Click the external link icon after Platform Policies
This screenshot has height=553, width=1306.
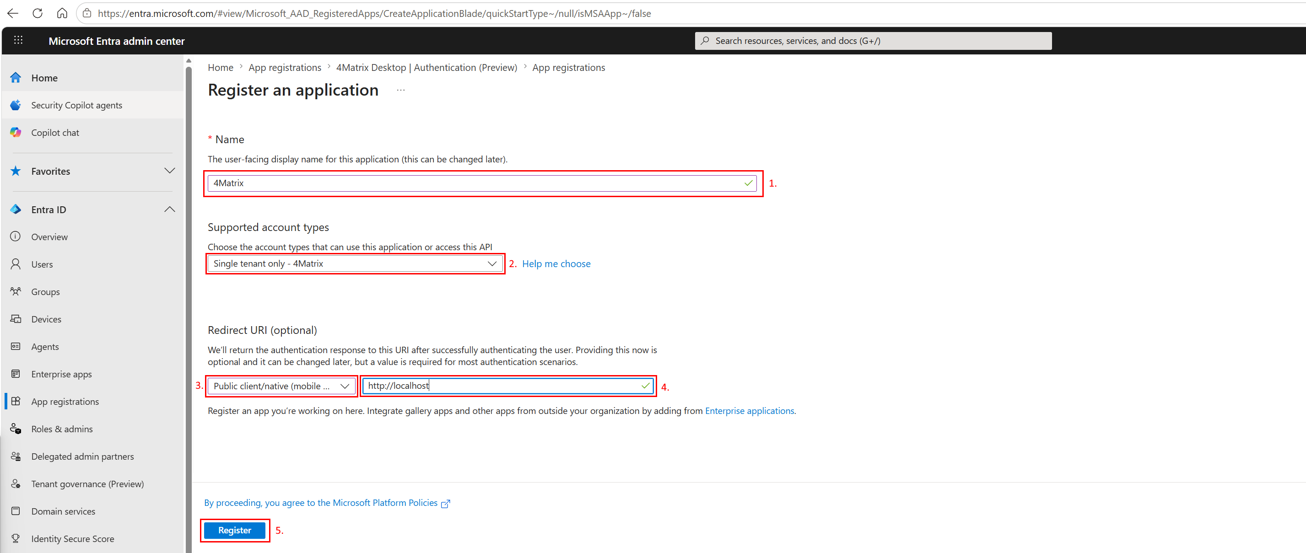coord(446,503)
